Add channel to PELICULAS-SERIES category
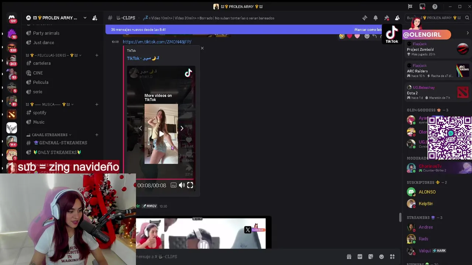 point(97,55)
